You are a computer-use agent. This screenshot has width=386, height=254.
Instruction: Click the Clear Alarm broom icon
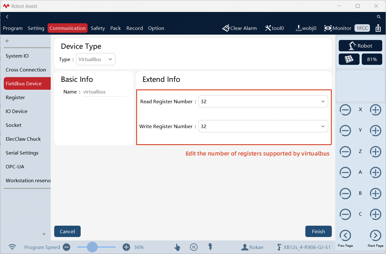click(226, 28)
